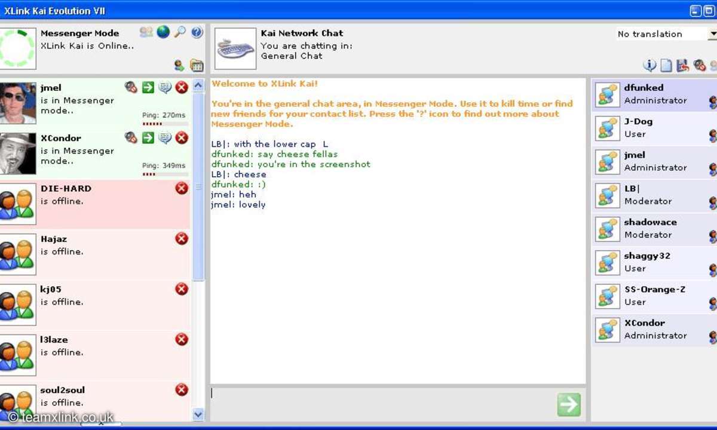717x430 pixels.
Task: Select user LB| in chat user list
Action: coord(654,195)
